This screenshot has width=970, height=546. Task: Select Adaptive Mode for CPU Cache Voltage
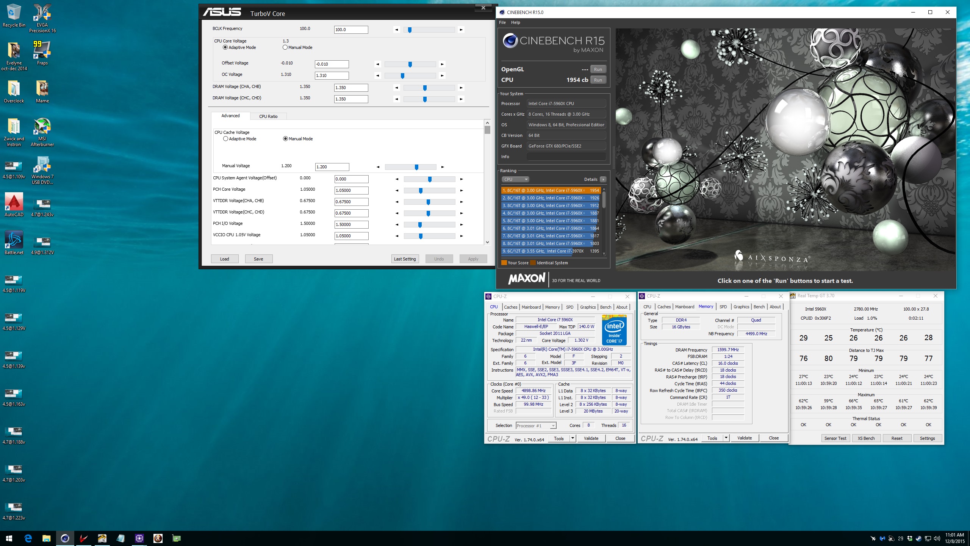tap(225, 139)
